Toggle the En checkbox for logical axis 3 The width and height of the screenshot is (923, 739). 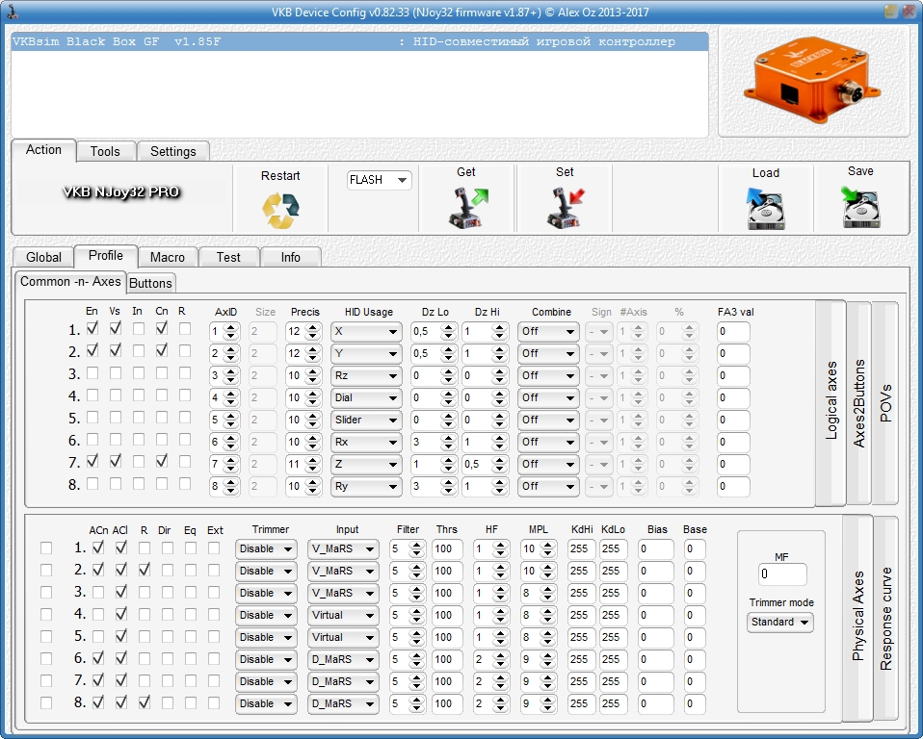click(x=92, y=373)
